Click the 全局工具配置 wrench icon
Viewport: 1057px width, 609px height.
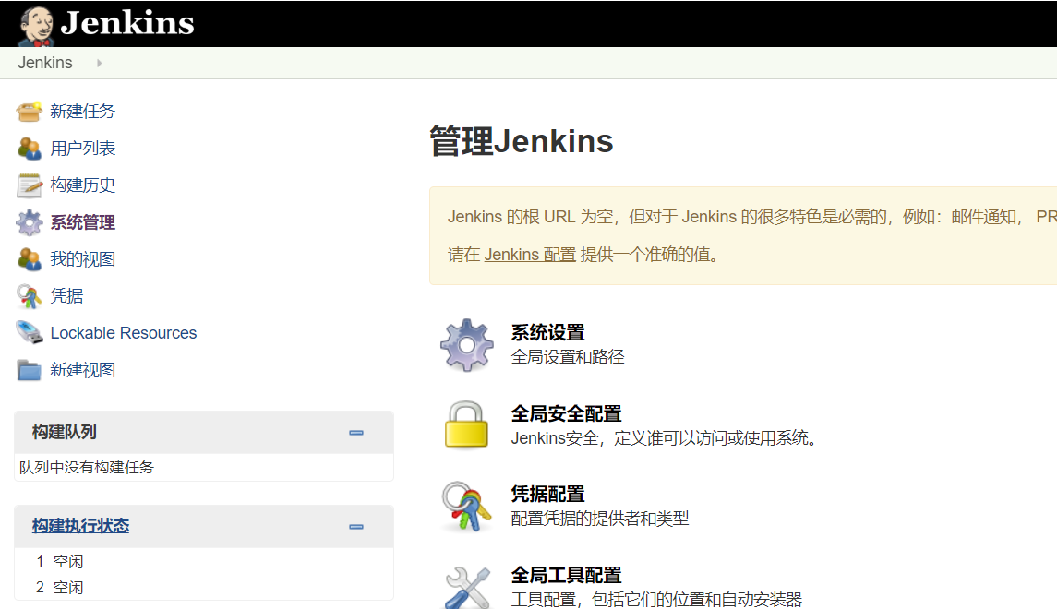tap(468, 588)
